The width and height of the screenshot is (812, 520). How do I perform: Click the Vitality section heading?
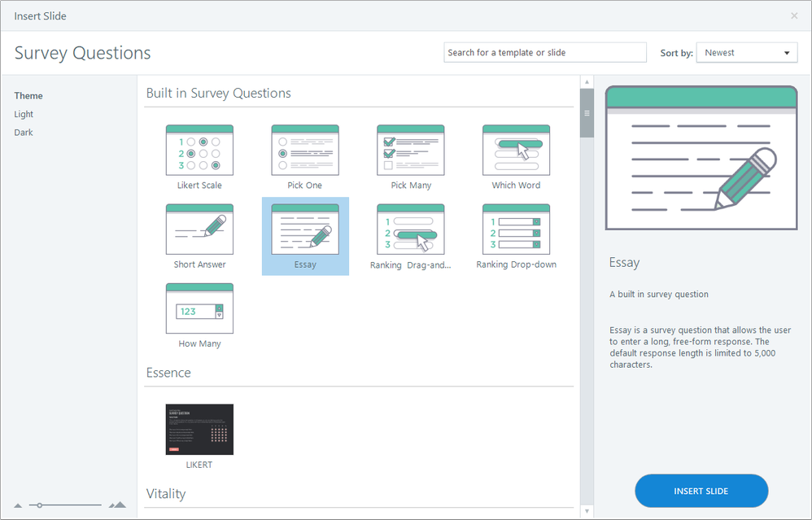pyautogui.click(x=166, y=494)
